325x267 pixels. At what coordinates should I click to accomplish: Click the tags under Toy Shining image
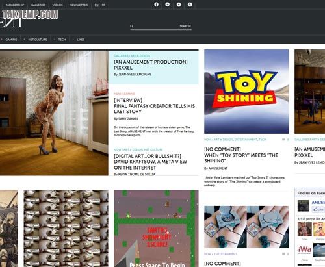(x=235, y=140)
